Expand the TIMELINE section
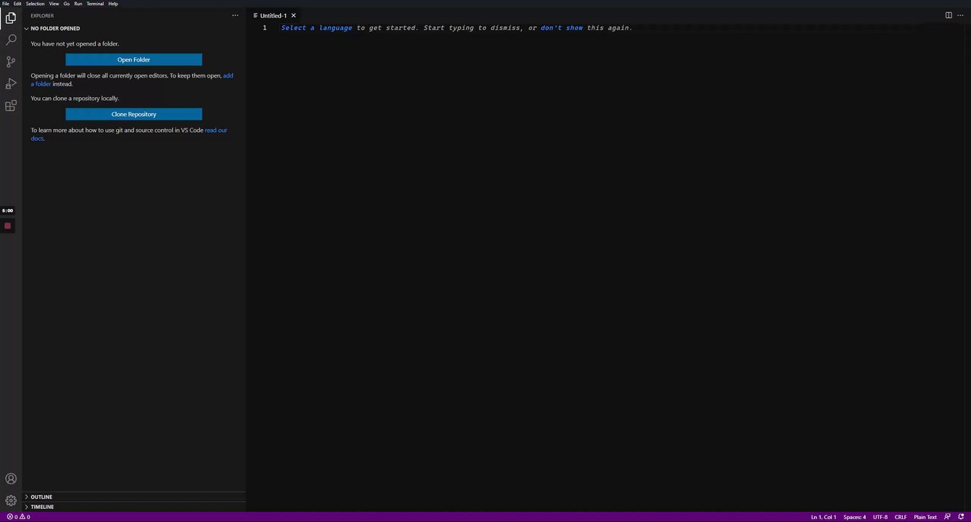 134,507
